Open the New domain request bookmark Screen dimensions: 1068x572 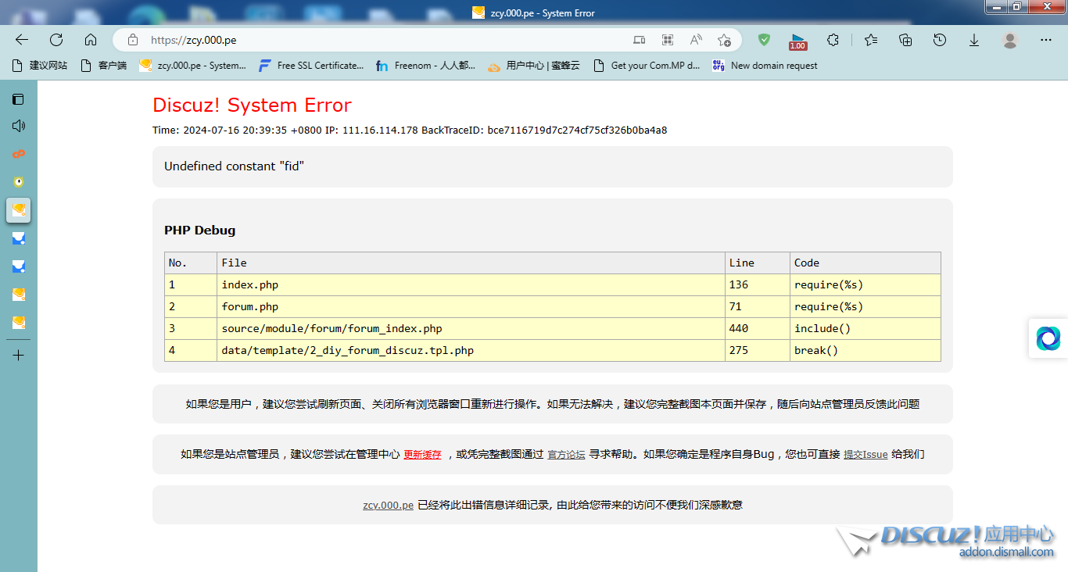765,66
